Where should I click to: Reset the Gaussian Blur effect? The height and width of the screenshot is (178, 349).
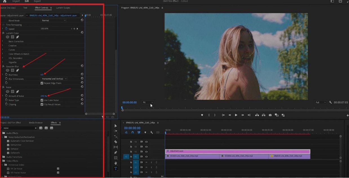81,66
